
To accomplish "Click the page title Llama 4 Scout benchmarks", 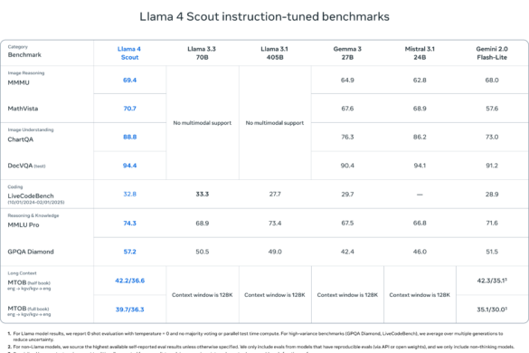I will pyautogui.click(x=264, y=16).
